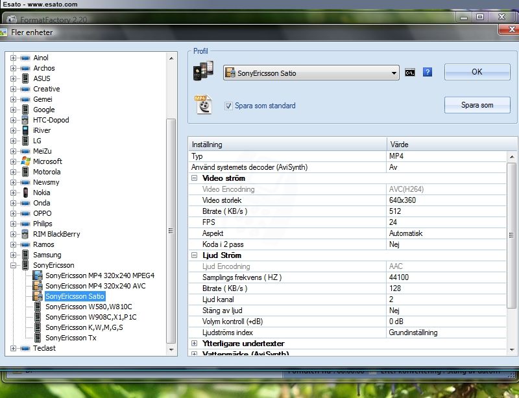The height and width of the screenshot is (398, 519).
Task: Click the film icon of MP4 320x240 MPEG4
Action: [x=38, y=275]
